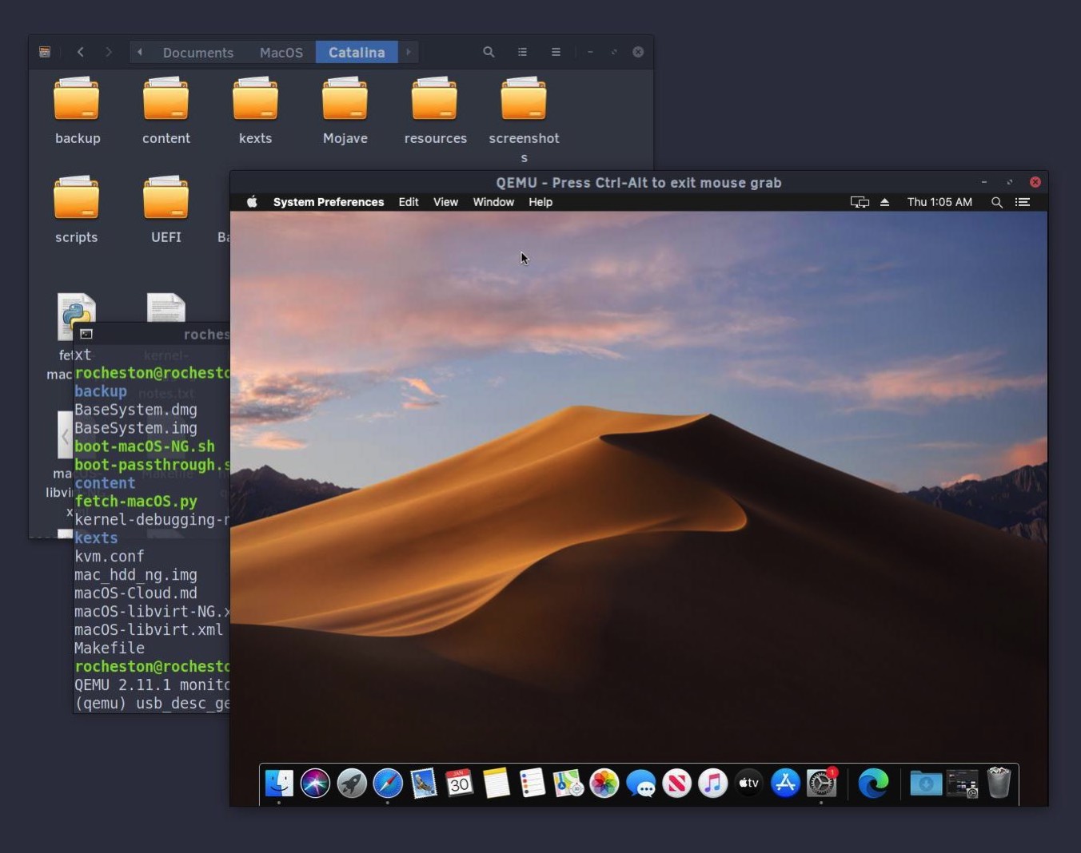Expand path bar left arrow

[140, 52]
